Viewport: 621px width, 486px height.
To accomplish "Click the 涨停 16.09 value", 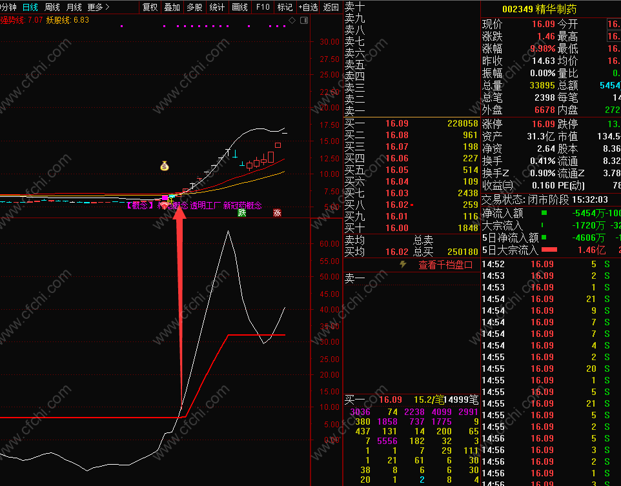I will [x=544, y=124].
